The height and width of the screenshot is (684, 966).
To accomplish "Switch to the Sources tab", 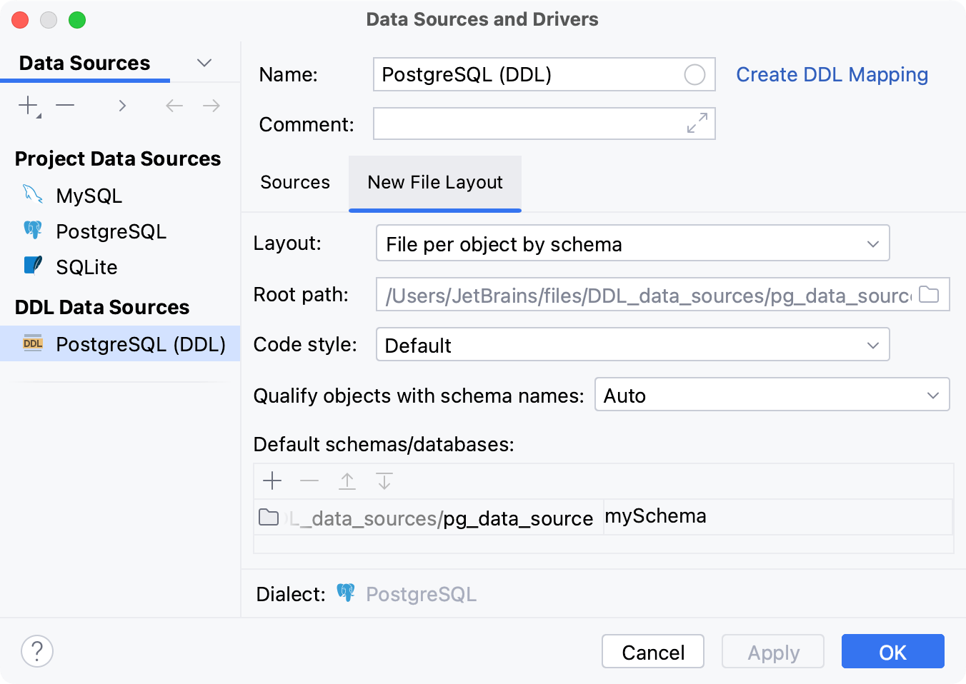I will (x=294, y=182).
